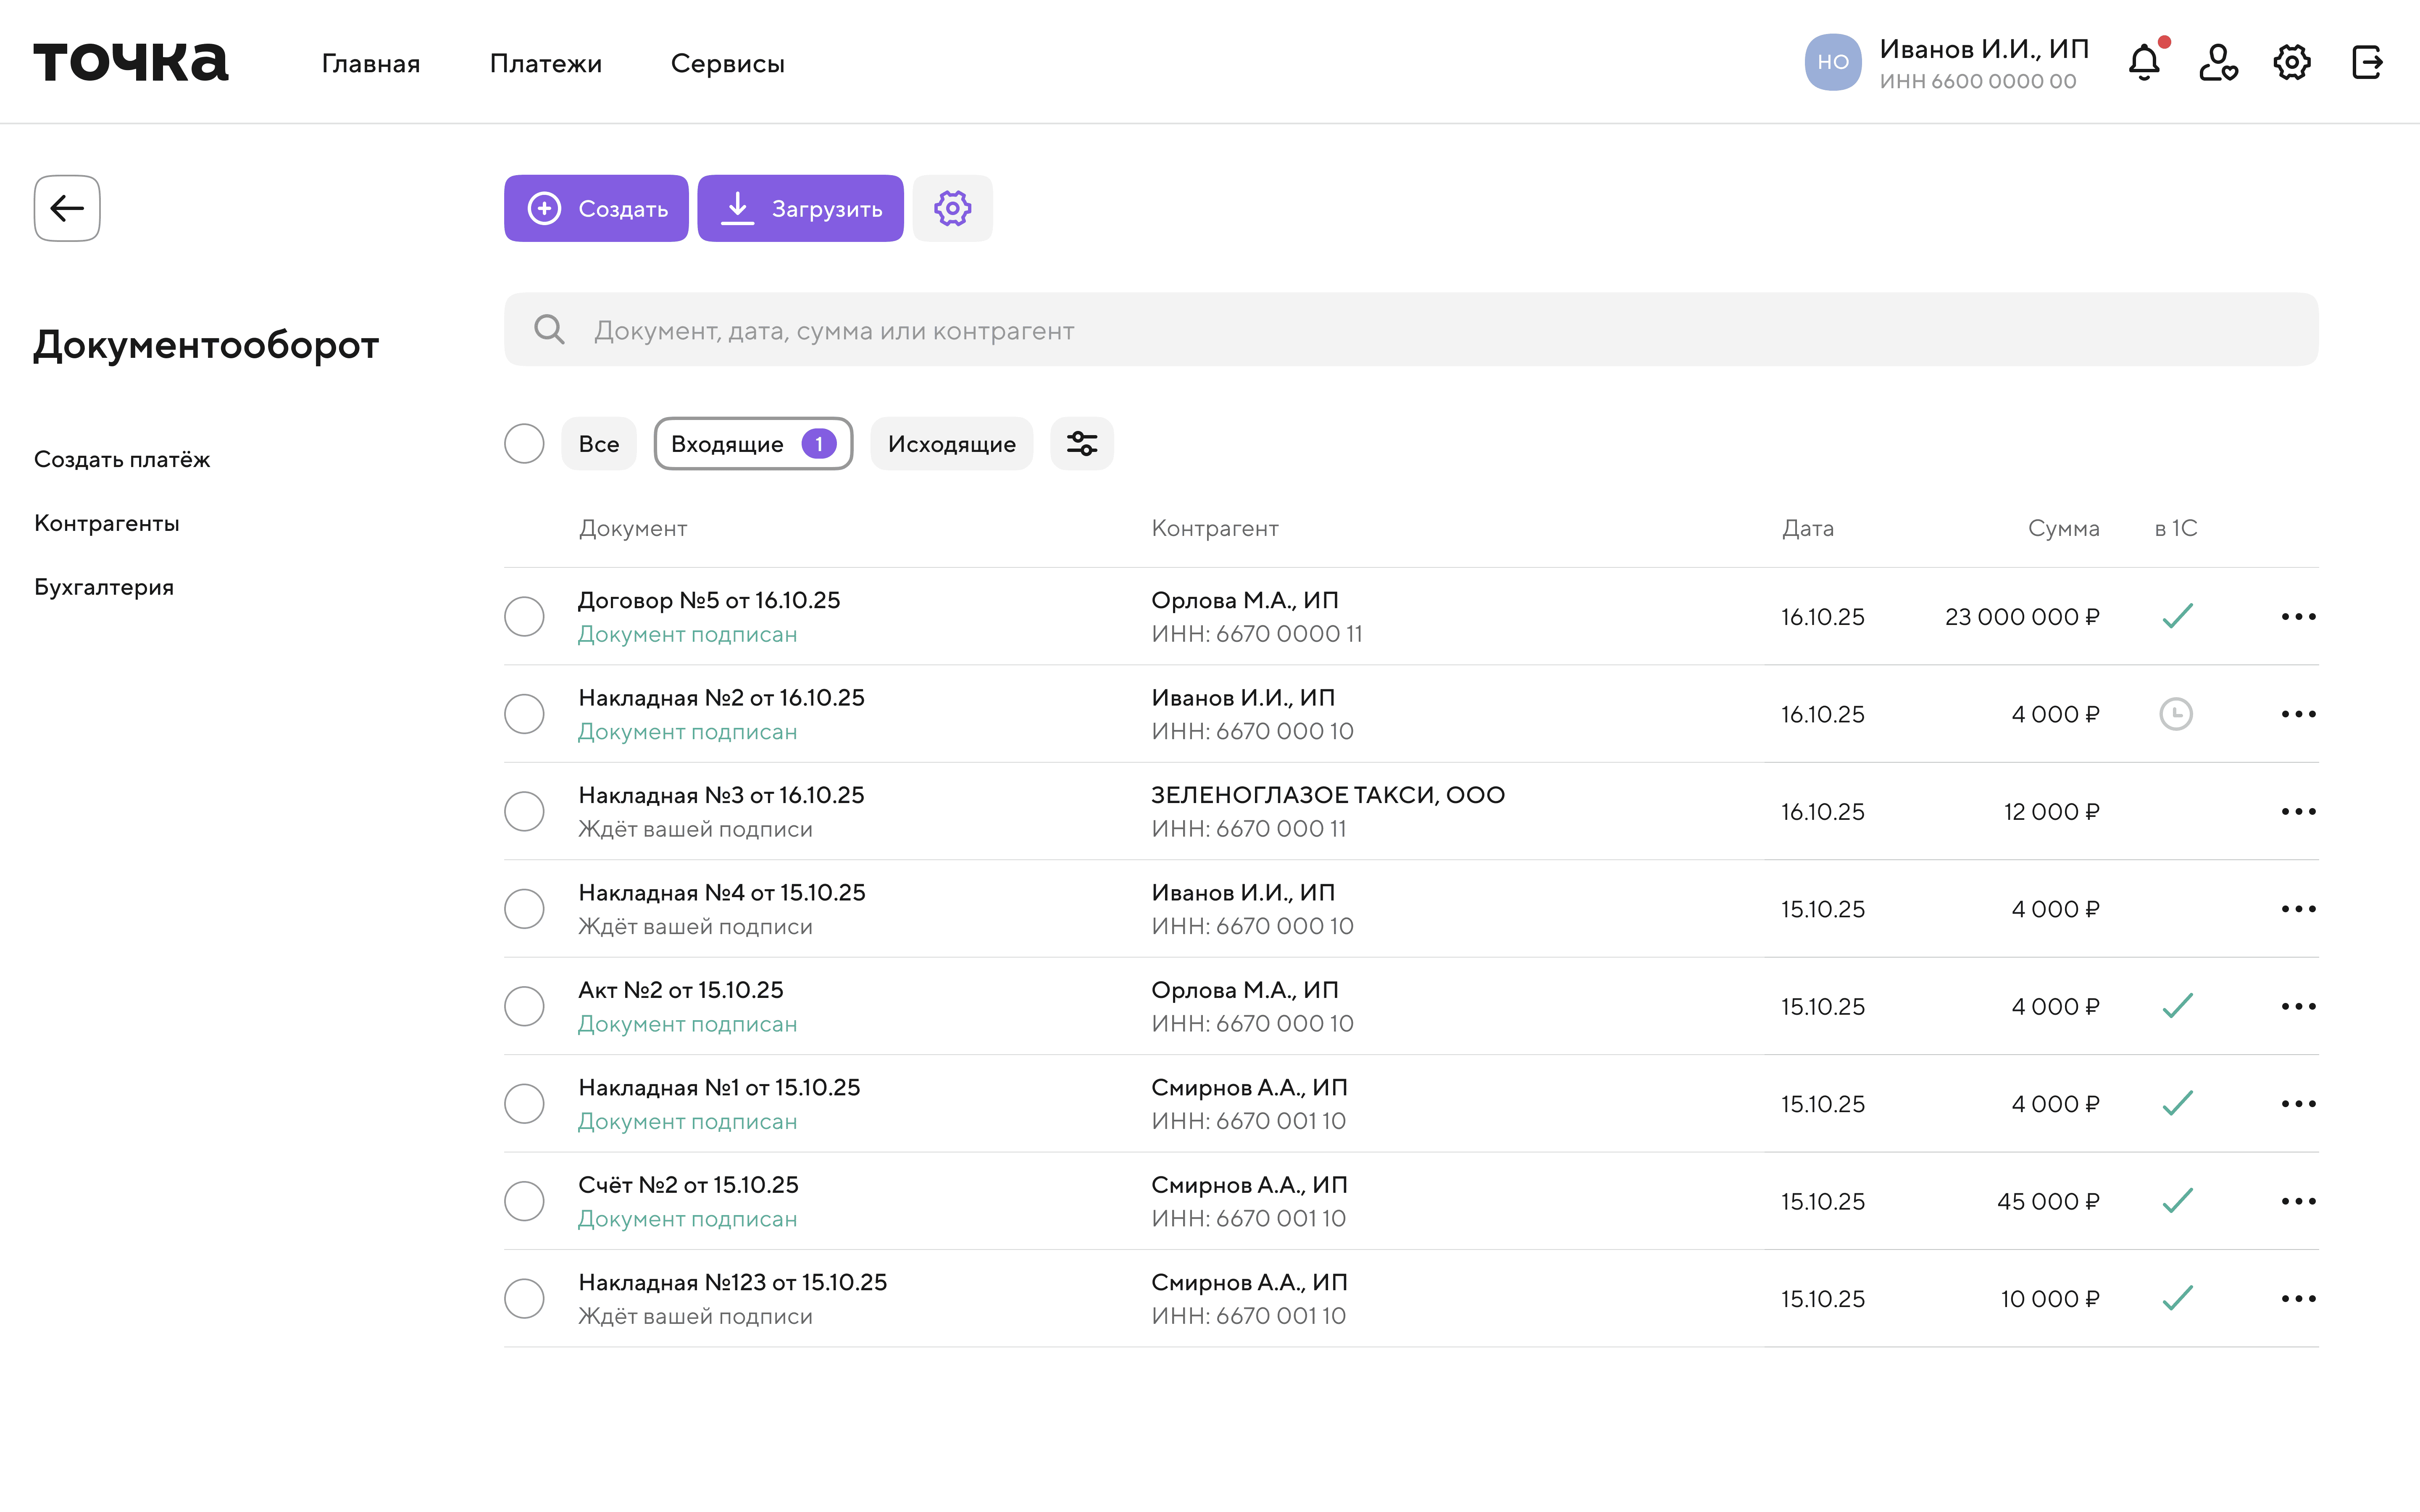
Task: Open three-dots menu for Накладная №123
Action: point(2298,1298)
